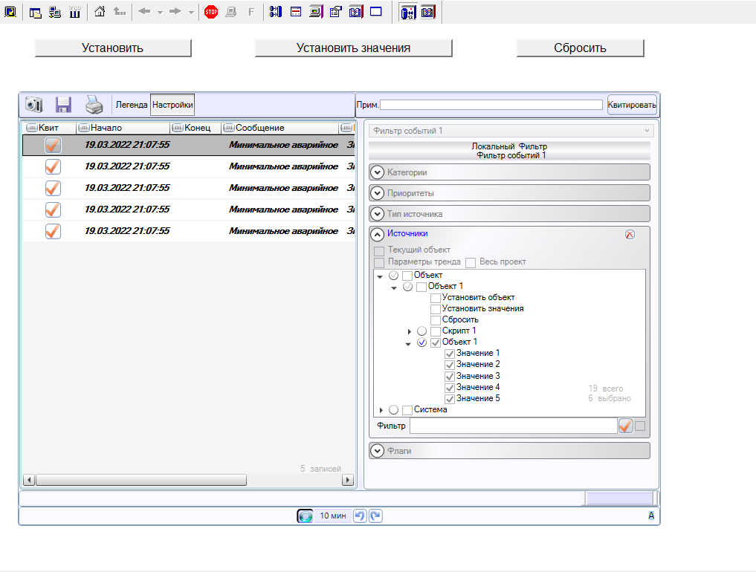Toggle Квит checkbox in first selected row
This screenshot has width=756, height=572.
point(53,145)
